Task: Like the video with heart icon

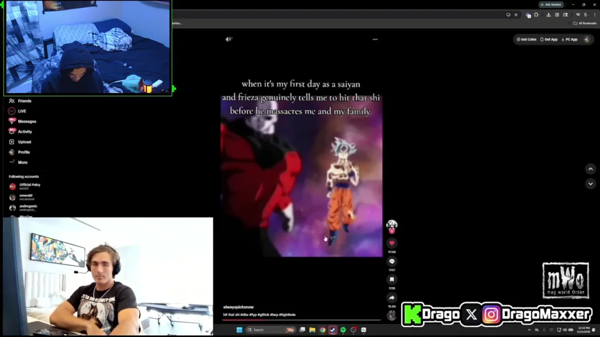Action: tap(392, 243)
